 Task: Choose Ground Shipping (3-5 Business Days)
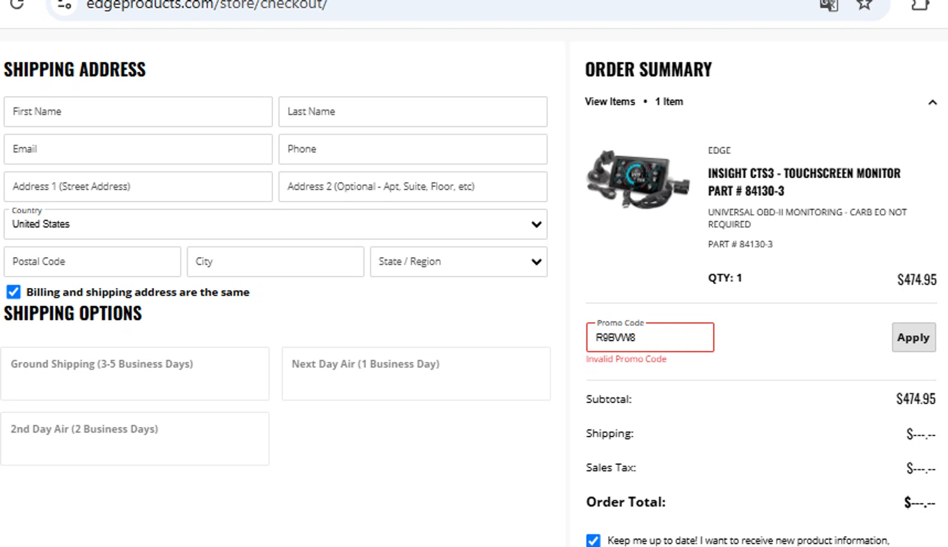[135, 373]
